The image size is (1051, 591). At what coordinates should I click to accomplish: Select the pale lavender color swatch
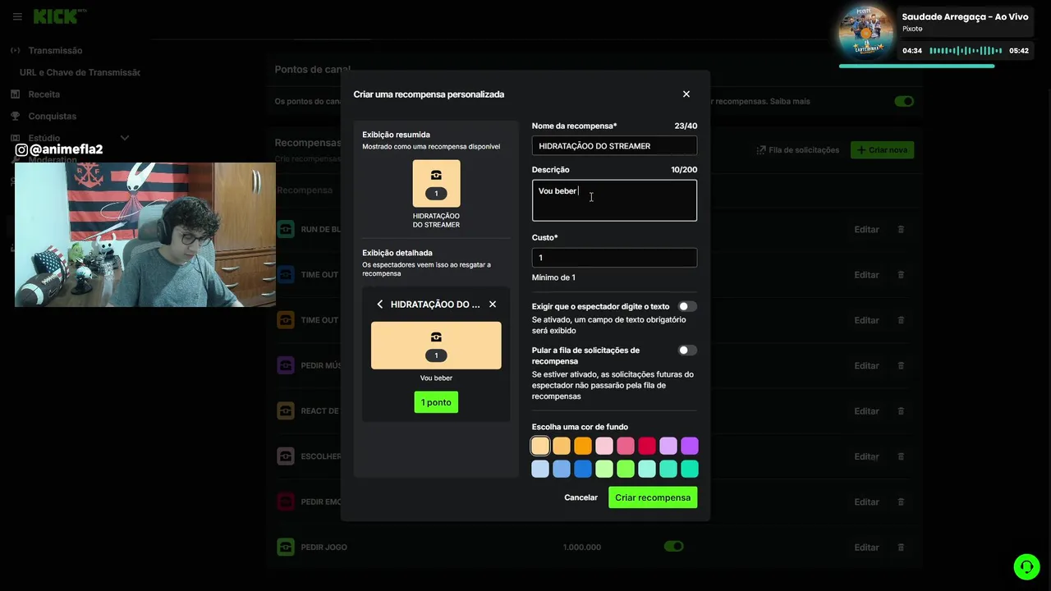668,446
